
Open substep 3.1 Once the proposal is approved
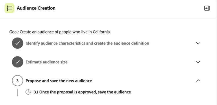click(x=82, y=92)
